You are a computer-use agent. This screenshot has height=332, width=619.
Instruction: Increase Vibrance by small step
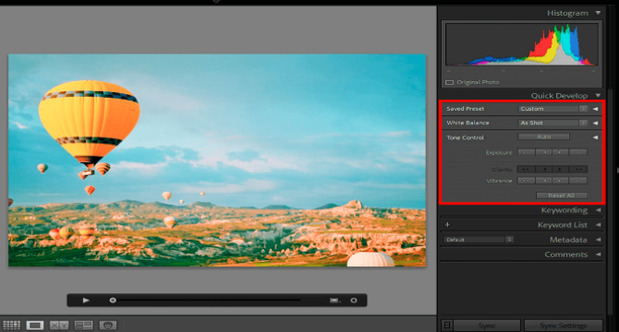(561, 181)
